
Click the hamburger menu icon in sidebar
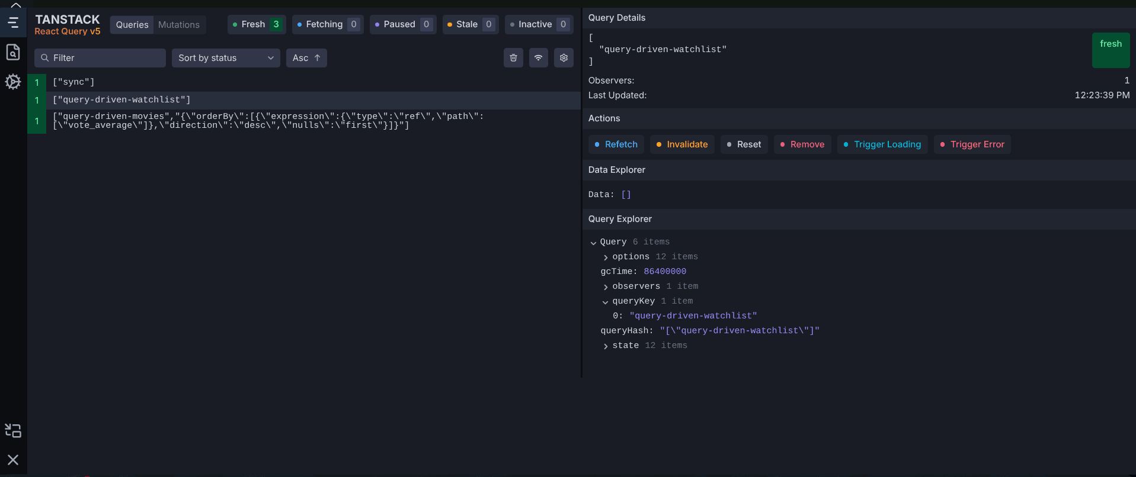coord(13,23)
